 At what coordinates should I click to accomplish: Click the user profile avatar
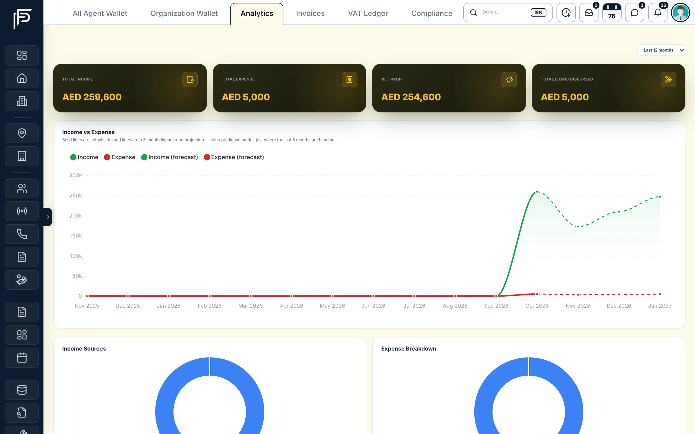pyautogui.click(x=681, y=13)
